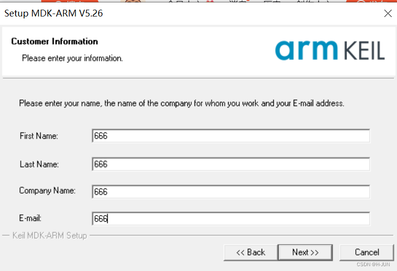The width and height of the screenshot is (397, 271).
Task: Click the Setup MDK-ARM V5.26 title text
Action: (54, 14)
